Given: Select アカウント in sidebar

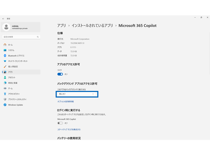Looking at the screenshot, I should click(21, 78).
